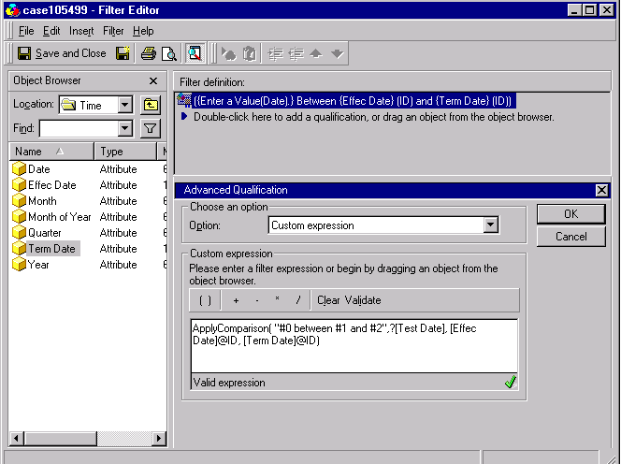621x464 pixels.
Task: Open the Option Custom expression dropdown
Action: pyautogui.click(x=490, y=225)
